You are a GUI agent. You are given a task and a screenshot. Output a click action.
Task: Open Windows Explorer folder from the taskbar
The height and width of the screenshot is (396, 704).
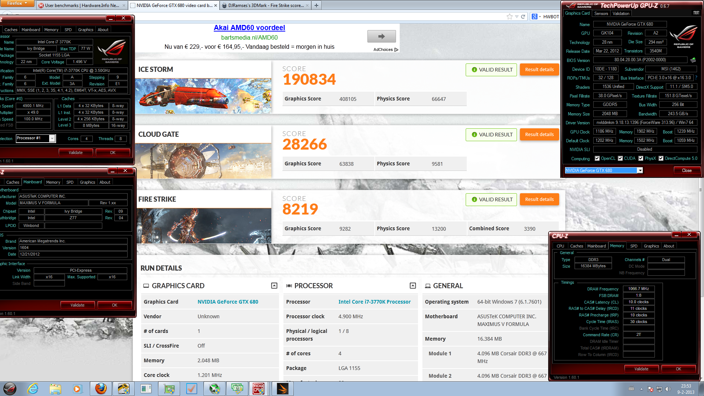pyautogui.click(x=55, y=389)
